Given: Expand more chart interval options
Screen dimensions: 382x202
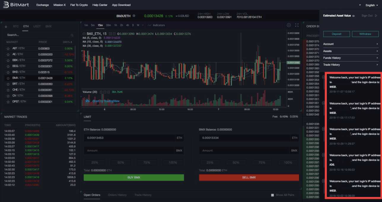Looking at the screenshot, I should pos(143,25).
